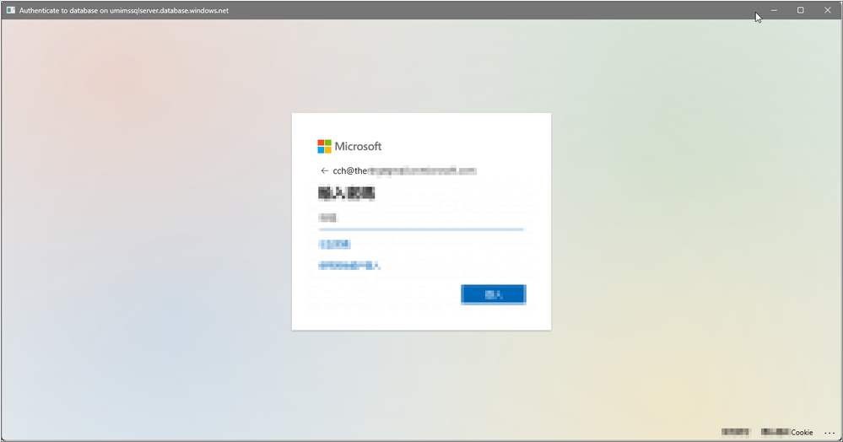
Task: Click the back arrow beside the account email
Action: point(324,171)
